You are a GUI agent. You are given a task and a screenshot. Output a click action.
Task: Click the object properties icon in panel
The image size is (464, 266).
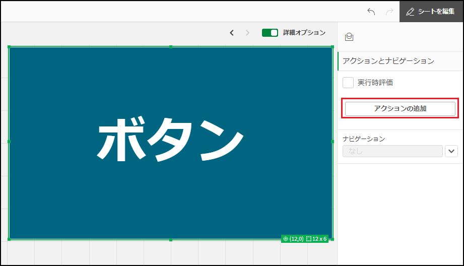[x=349, y=37]
